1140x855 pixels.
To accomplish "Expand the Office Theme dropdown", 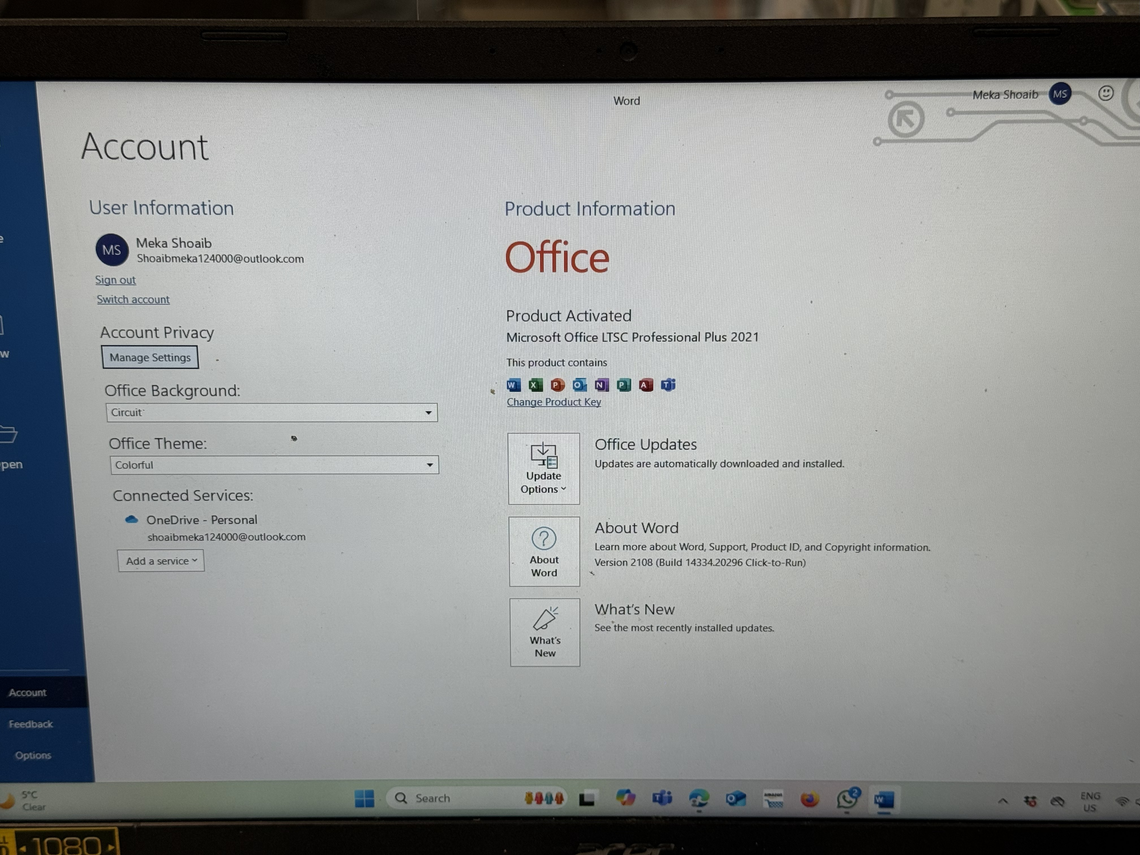I will [429, 465].
